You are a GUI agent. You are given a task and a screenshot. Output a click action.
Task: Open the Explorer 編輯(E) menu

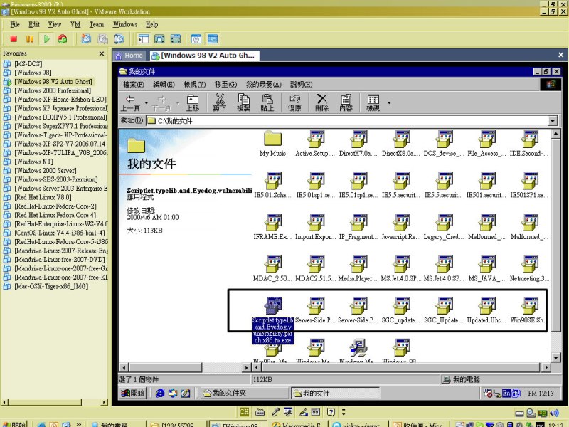(x=164, y=85)
